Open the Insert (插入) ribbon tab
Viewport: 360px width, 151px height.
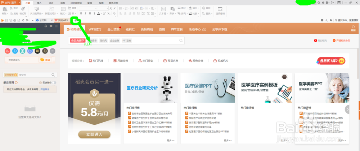[x=39, y=3]
